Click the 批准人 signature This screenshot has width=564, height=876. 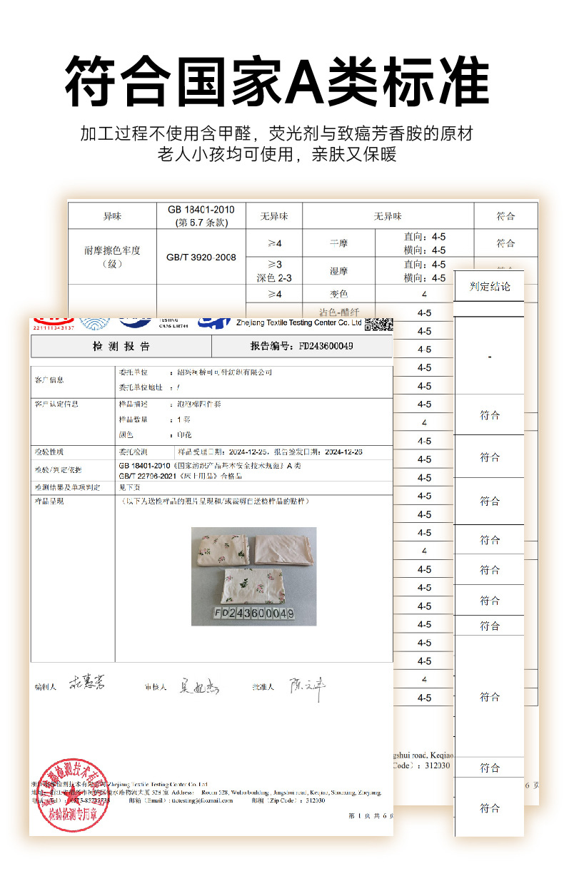click(307, 688)
